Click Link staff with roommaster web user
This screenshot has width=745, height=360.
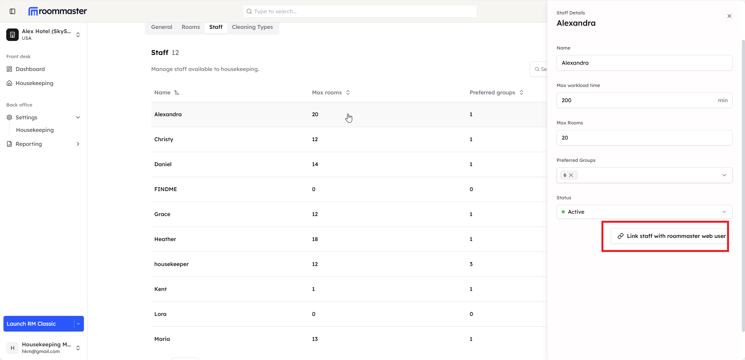(x=671, y=236)
